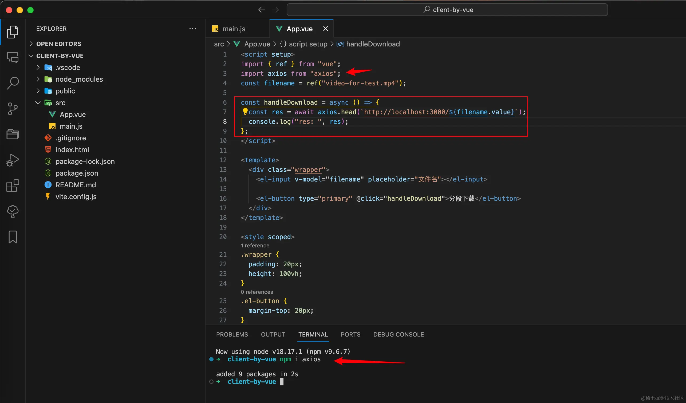Click the 'npm i axios' terminal command
686x403 pixels.
(300, 359)
